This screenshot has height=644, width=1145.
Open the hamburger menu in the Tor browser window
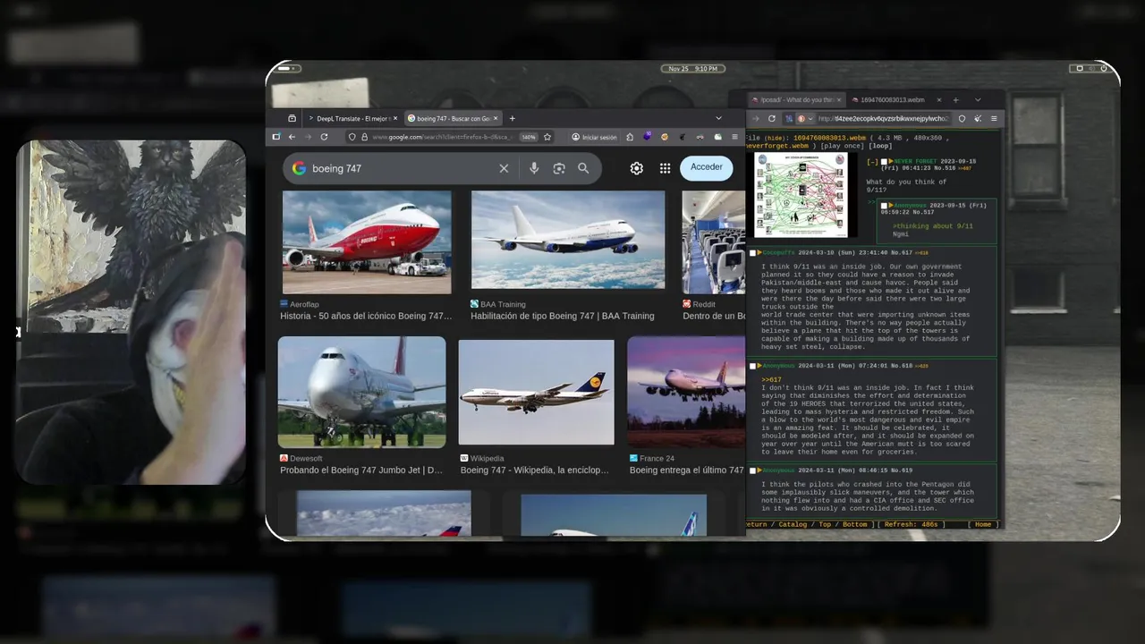[994, 119]
